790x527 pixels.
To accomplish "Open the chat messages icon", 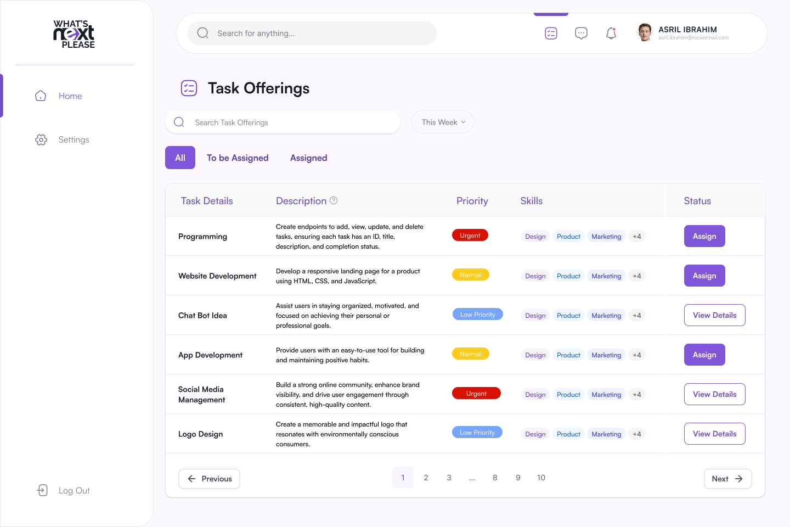I will click(581, 33).
